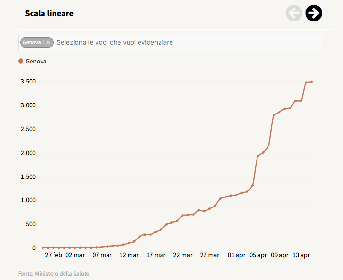Toggle the Genova legend label
Viewport: 343px width, 280px height.
pos(36,62)
